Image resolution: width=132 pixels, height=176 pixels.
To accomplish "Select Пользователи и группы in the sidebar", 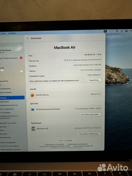I will [10, 150].
